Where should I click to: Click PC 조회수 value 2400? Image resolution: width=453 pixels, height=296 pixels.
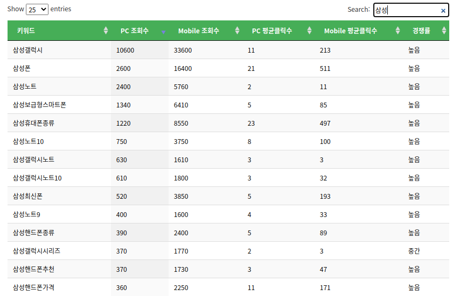(123, 86)
